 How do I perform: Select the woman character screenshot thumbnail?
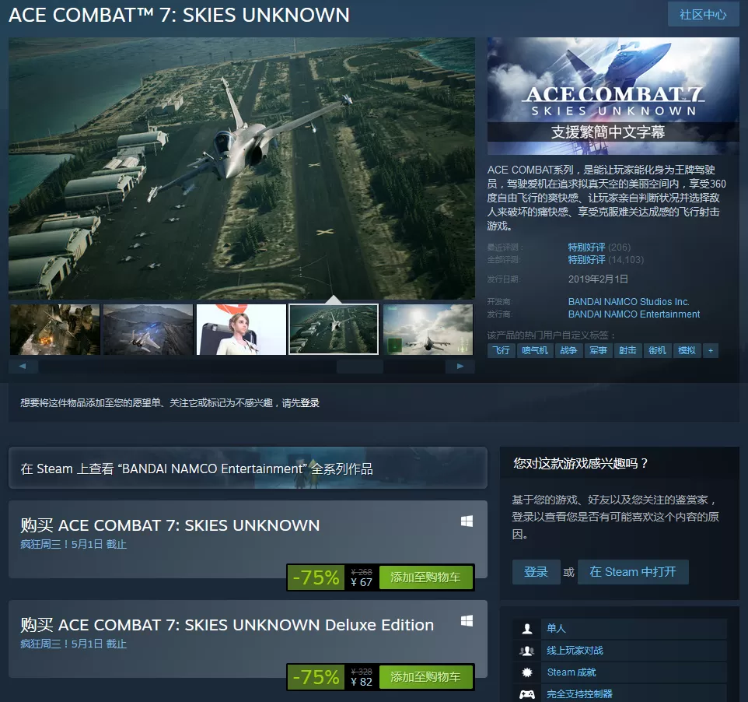[241, 329]
